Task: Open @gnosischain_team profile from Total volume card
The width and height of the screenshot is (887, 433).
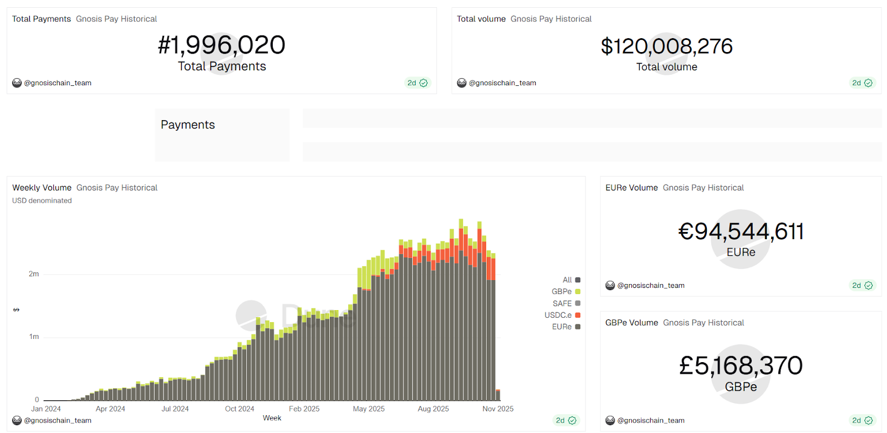Action: [502, 83]
